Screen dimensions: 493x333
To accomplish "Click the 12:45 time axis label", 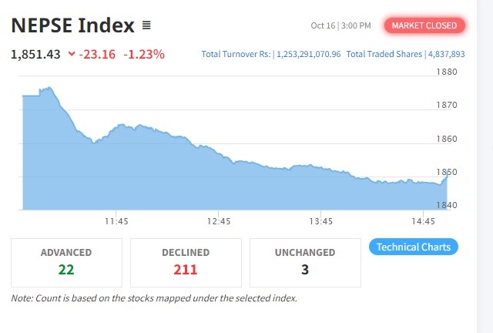I will 219,221.
